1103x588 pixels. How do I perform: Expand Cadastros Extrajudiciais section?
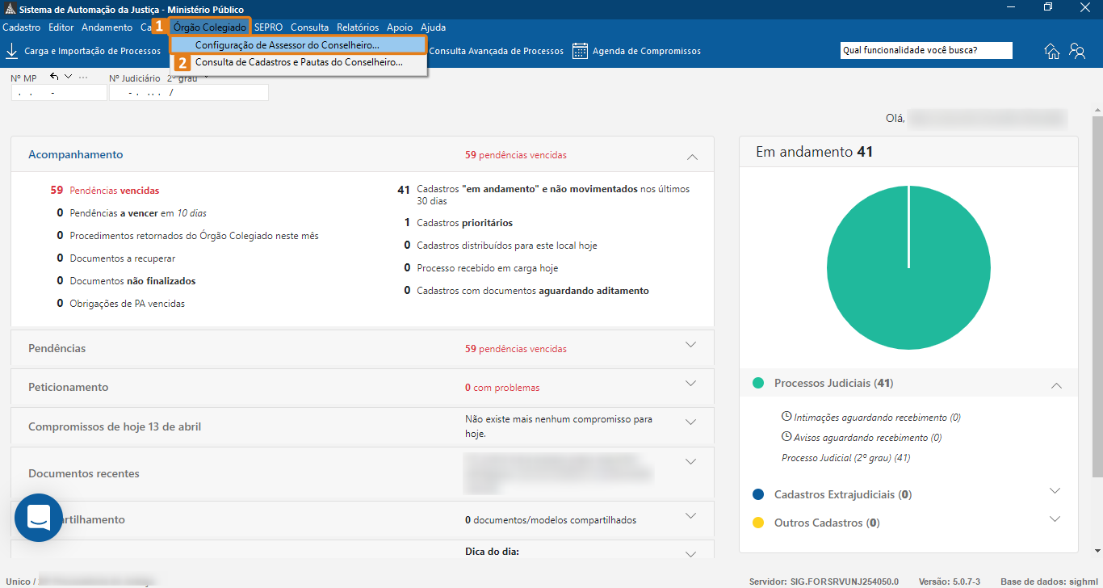[1055, 491]
